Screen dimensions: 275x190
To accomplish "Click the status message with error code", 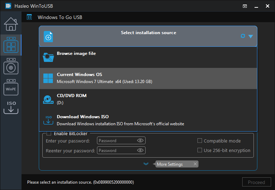I will point(80,182).
